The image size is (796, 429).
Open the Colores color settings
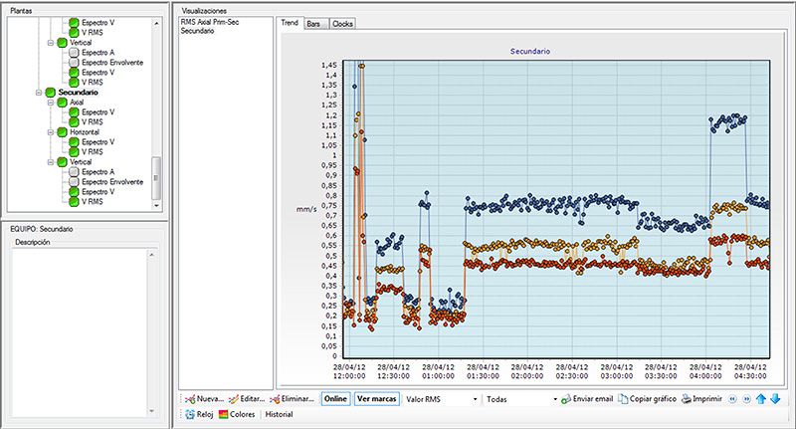pyautogui.click(x=237, y=414)
